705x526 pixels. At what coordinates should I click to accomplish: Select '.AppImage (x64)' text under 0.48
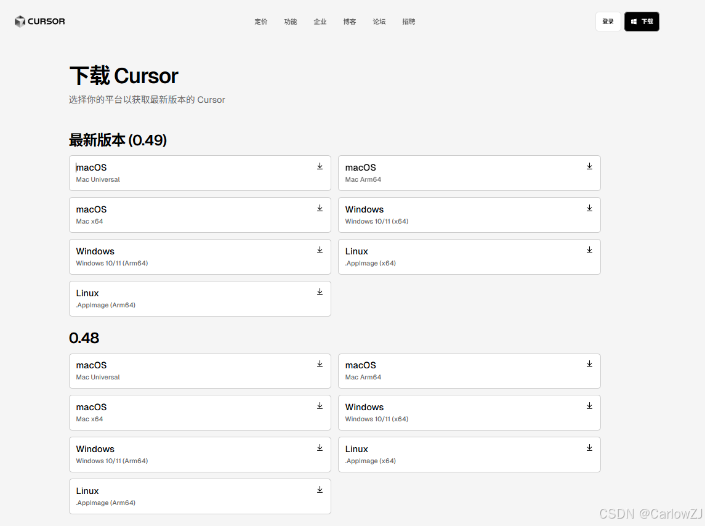coord(371,461)
